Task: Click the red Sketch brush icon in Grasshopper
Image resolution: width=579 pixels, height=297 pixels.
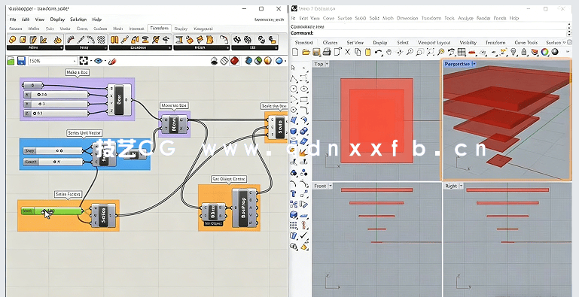Action: pyautogui.click(x=113, y=61)
